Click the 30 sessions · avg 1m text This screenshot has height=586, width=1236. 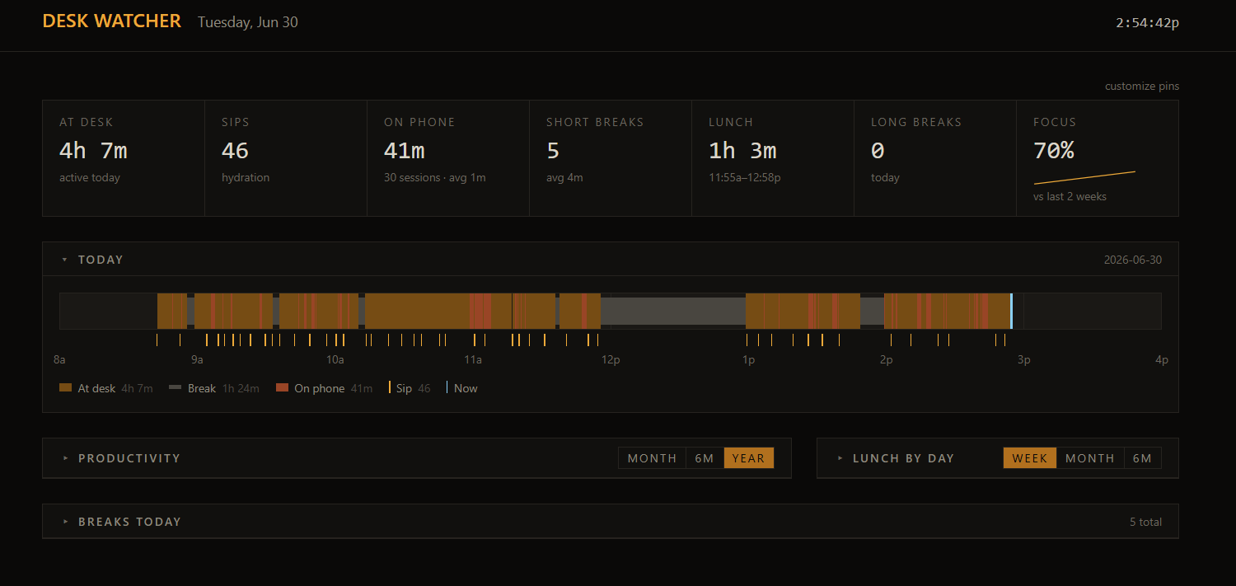[435, 177]
